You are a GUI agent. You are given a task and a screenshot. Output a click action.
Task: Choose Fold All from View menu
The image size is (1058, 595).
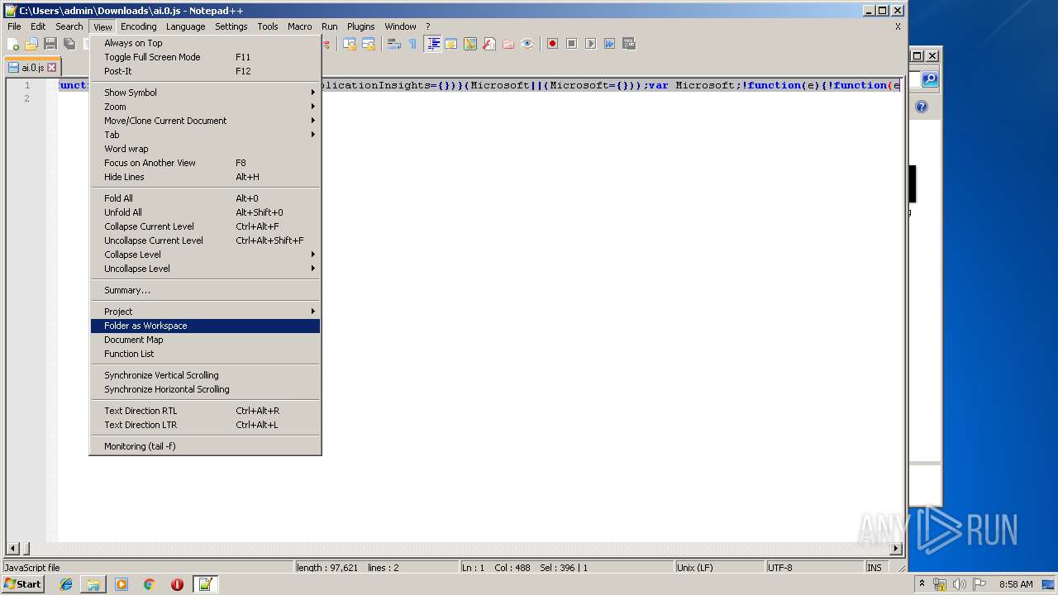(205, 198)
